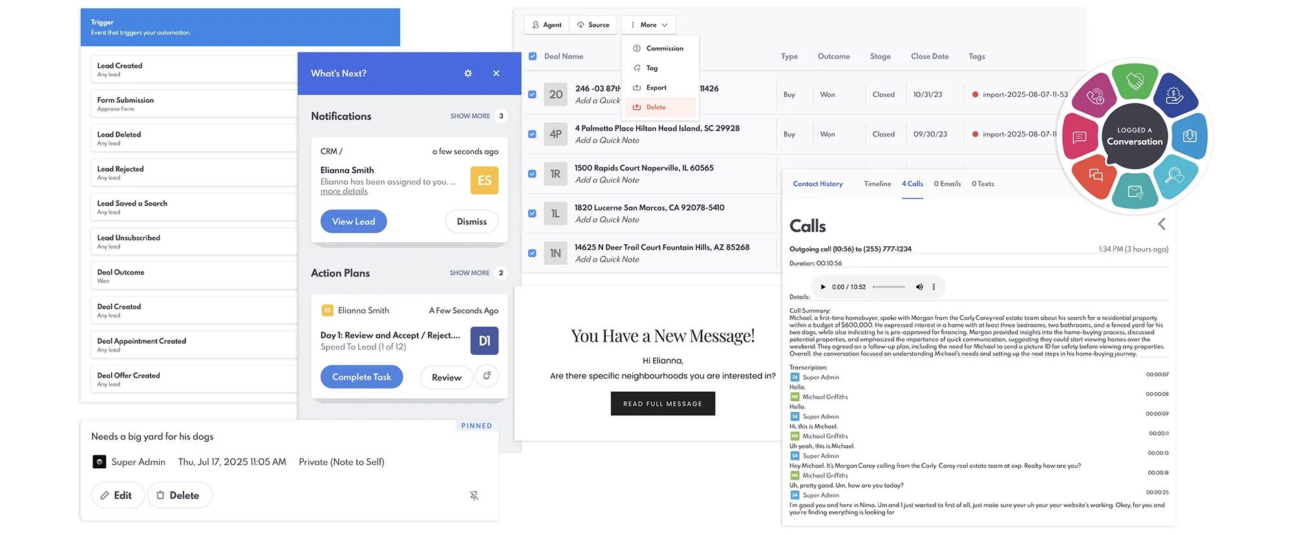Mute the call recording audio
This screenshot has height=535, width=1293.
point(919,287)
